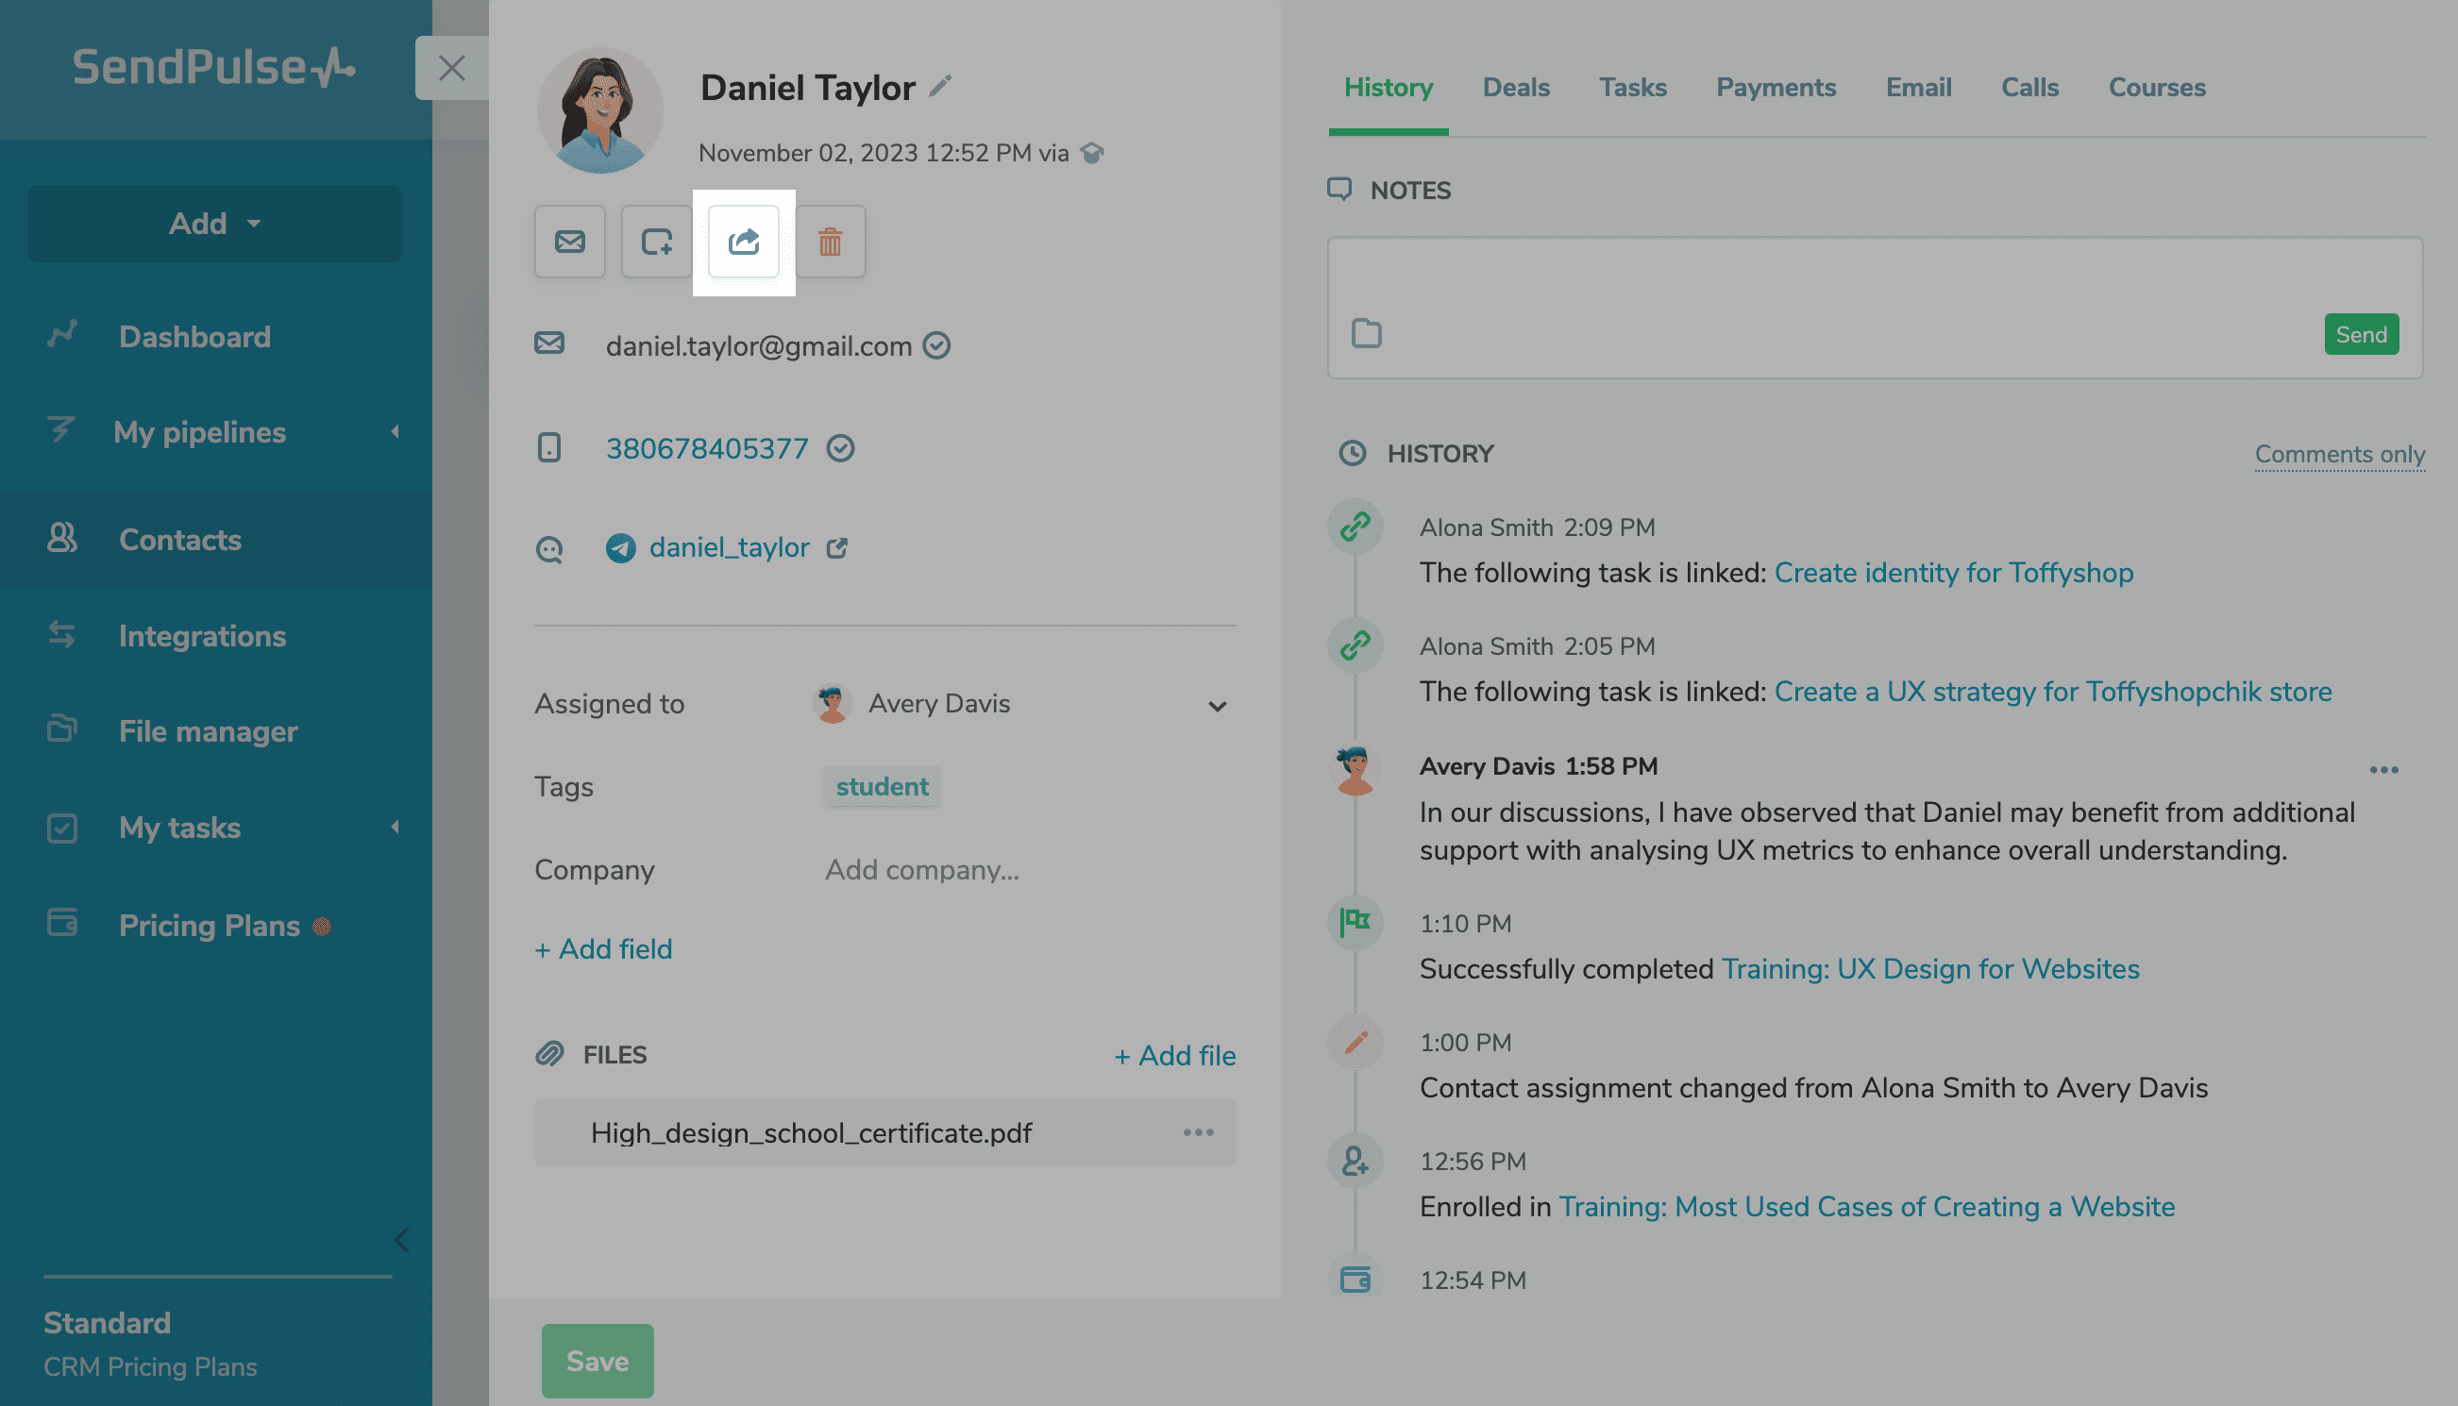The width and height of the screenshot is (2458, 1406).
Task: Switch to the Courses tab
Action: (x=2157, y=88)
